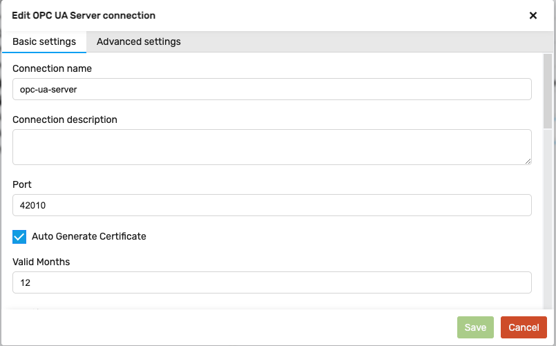Viewport: 556px width, 346px height.
Task: Click the scrollbar track below the thumb
Action: tap(548, 218)
